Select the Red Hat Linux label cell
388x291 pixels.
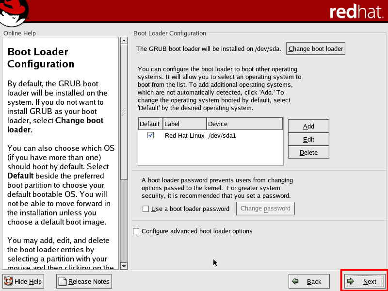(x=185, y=136)
